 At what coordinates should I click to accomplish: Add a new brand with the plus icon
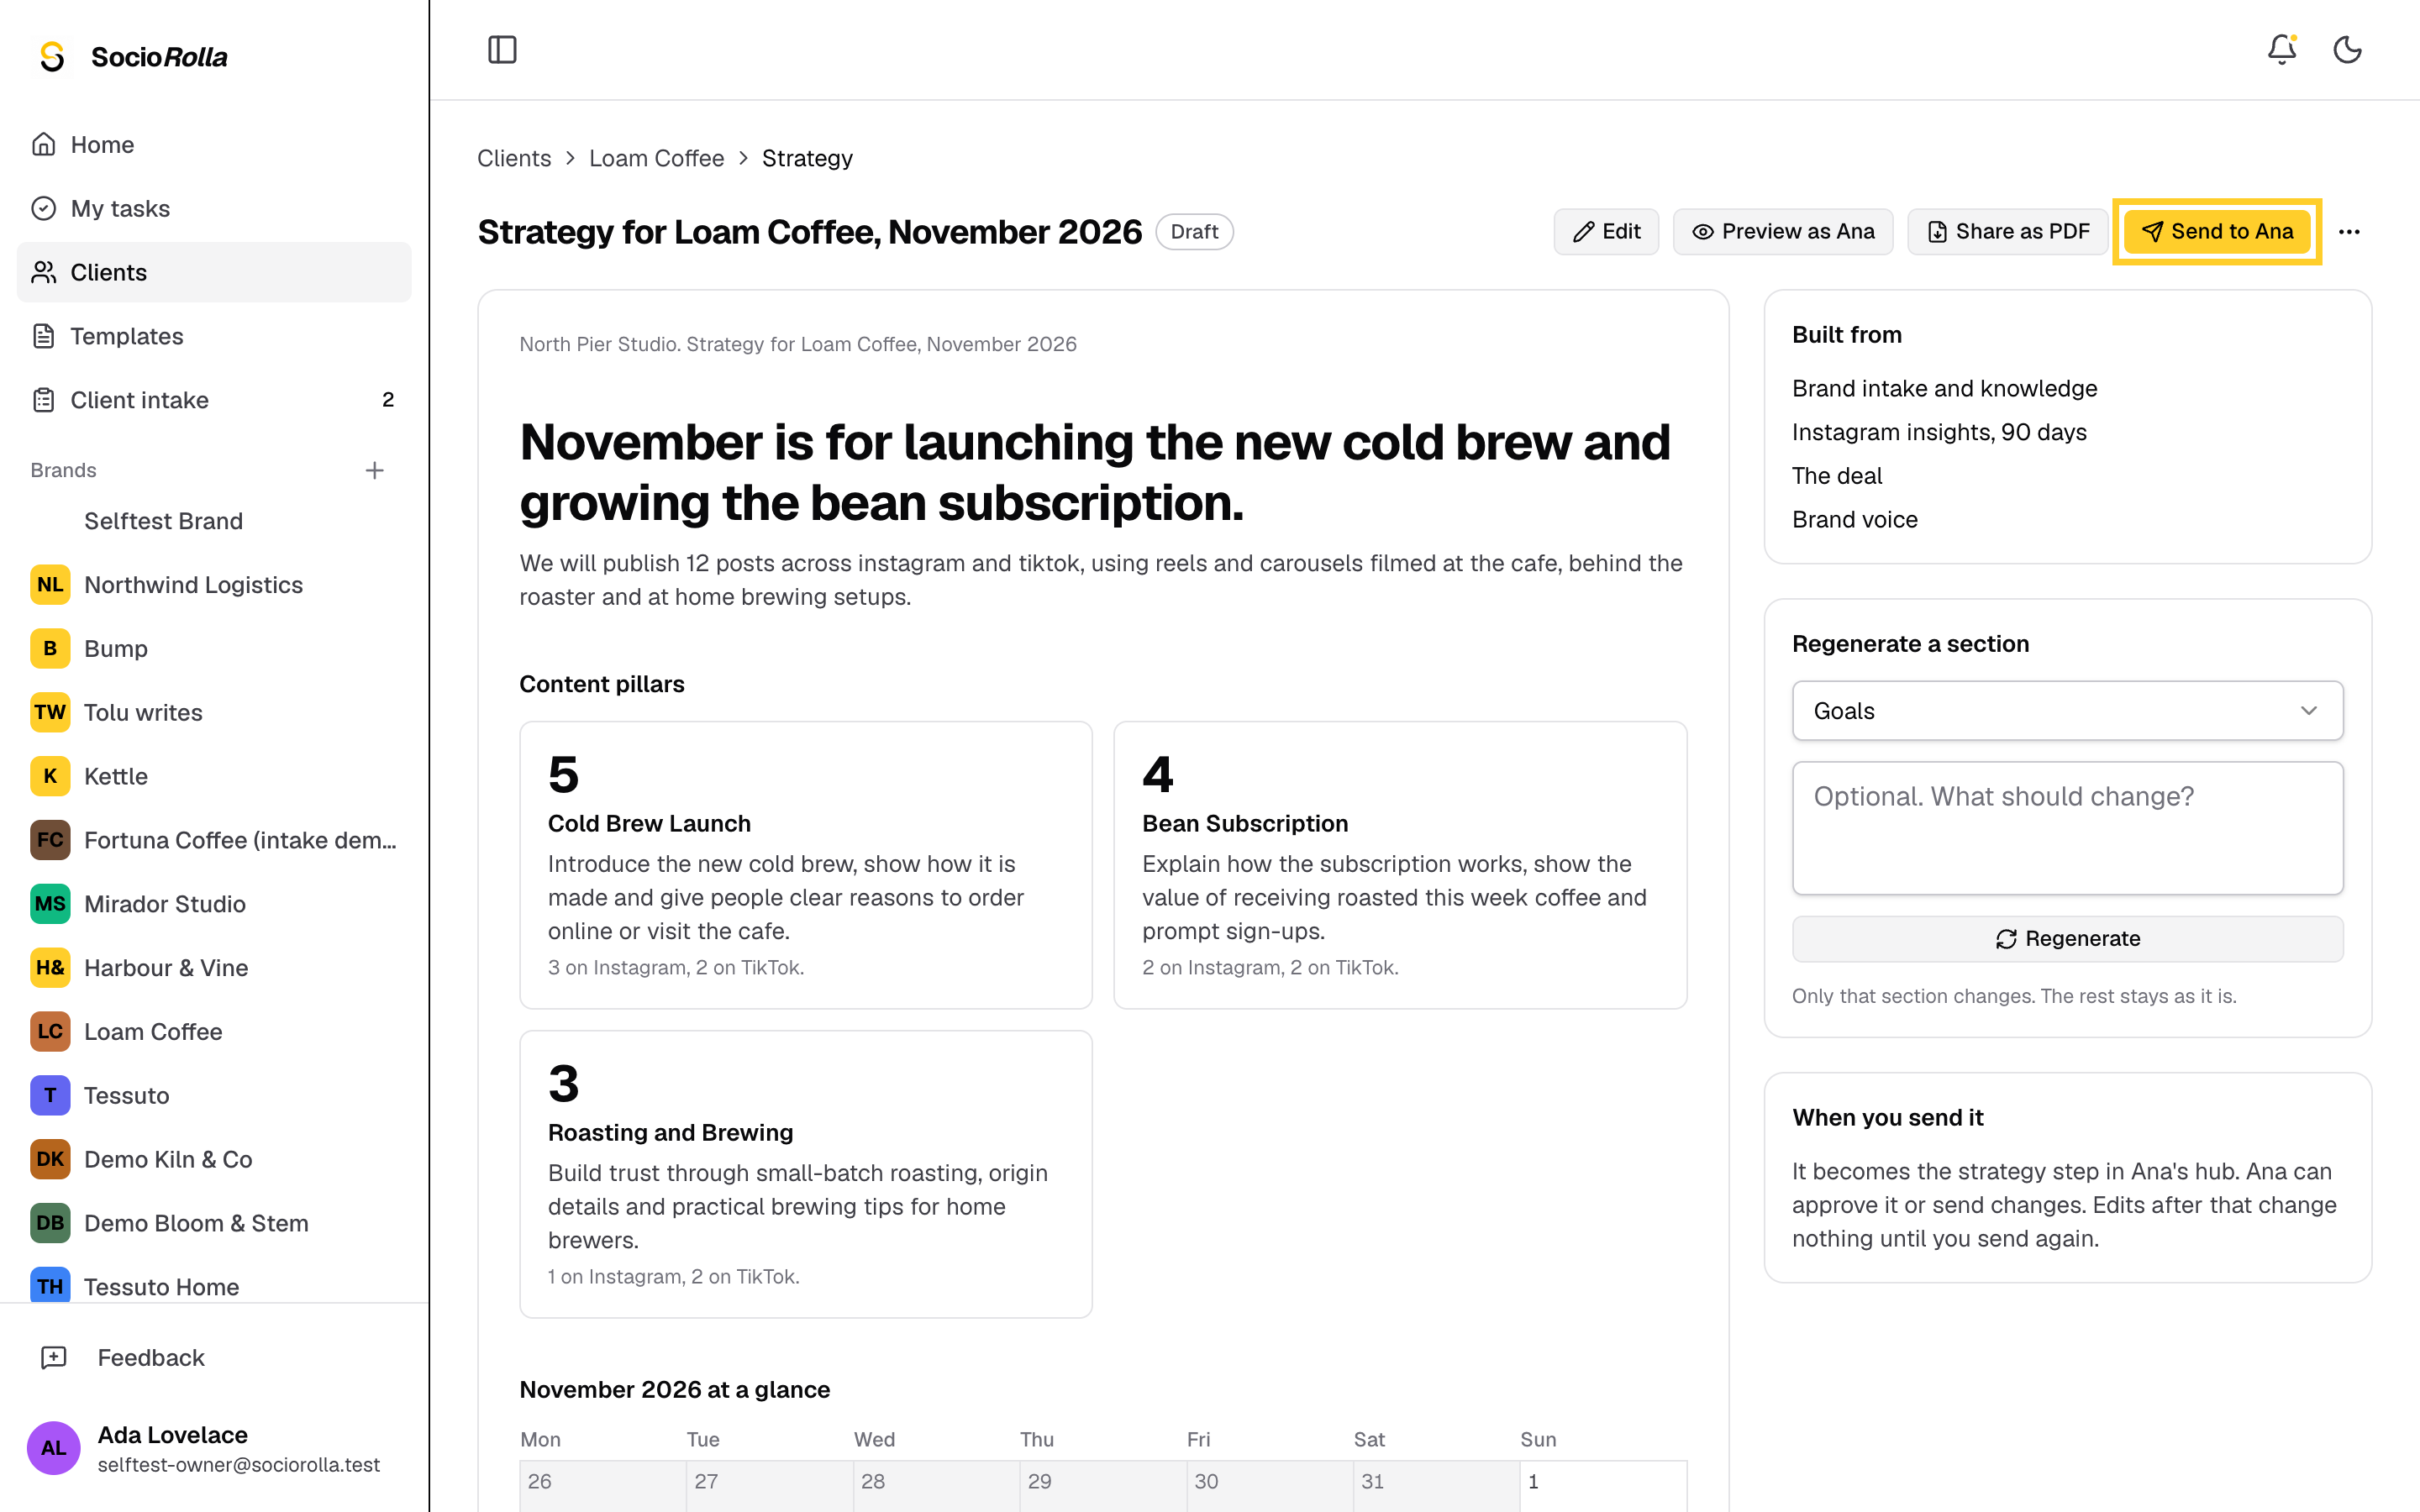pyautogui.click(x=374, y=470)
